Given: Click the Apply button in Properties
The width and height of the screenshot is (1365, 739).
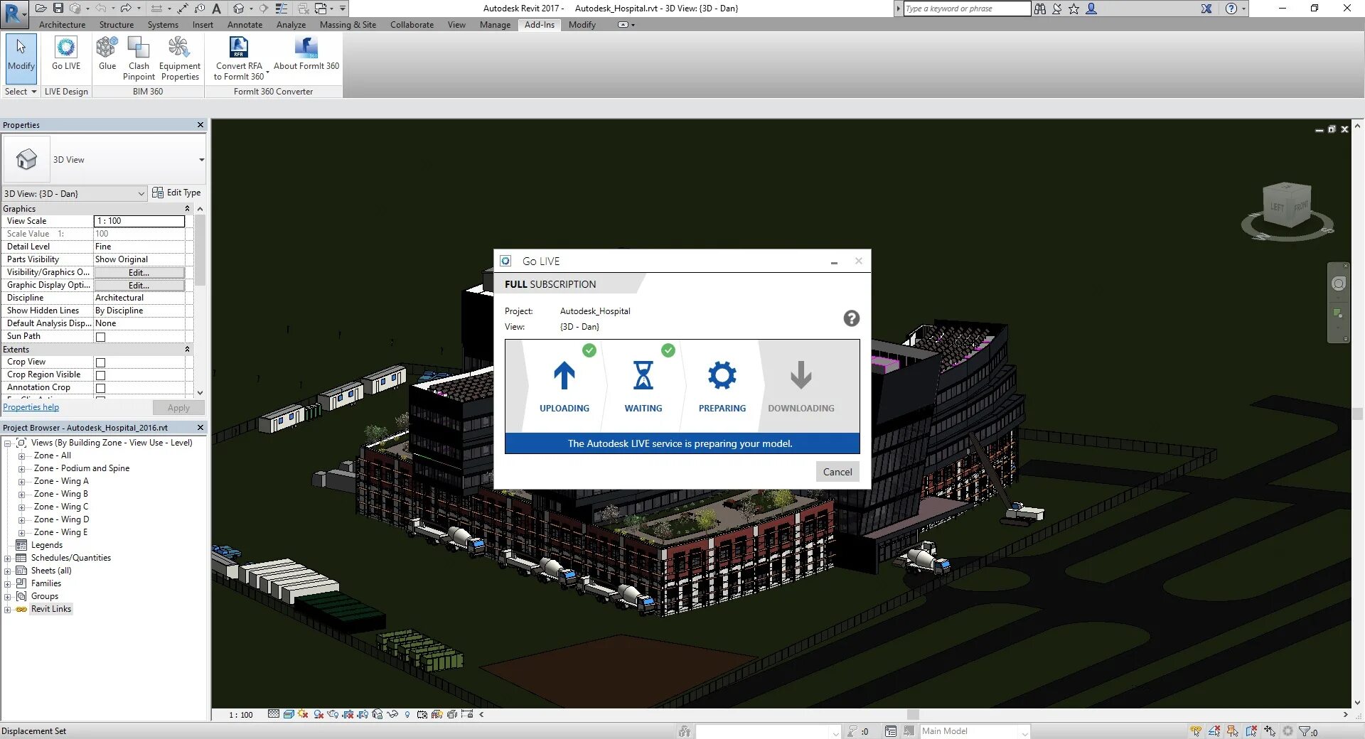Looking at the screenshot, I should tap(178, 408).
